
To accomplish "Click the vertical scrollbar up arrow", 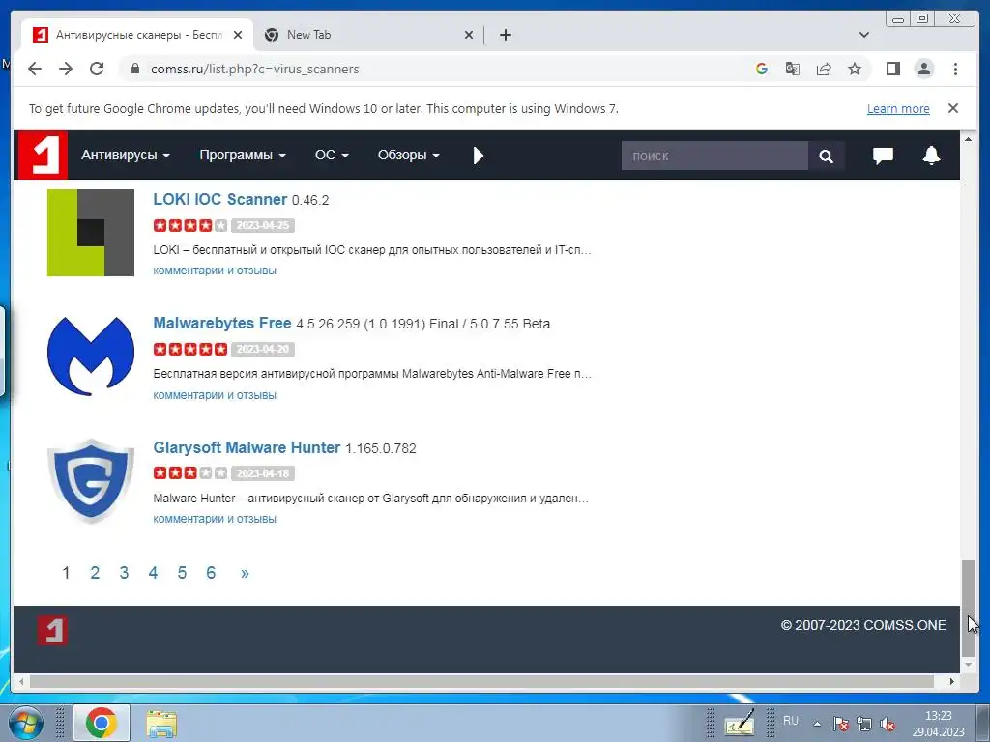I will 968,139.
